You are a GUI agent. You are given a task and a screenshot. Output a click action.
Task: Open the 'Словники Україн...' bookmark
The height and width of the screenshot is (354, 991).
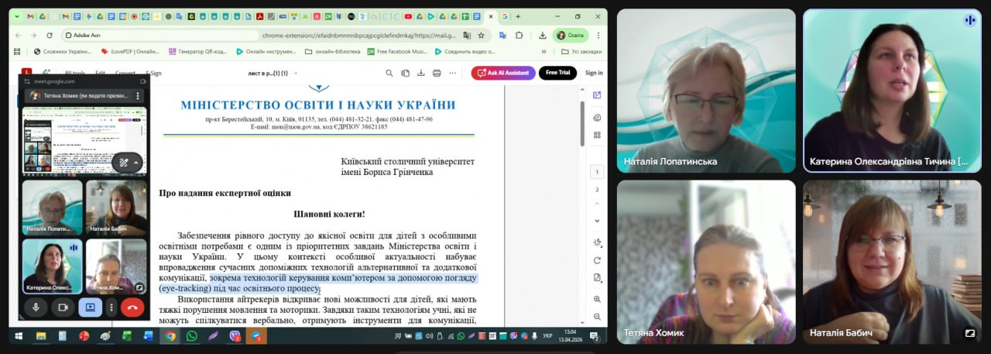(x=63, y=51)
